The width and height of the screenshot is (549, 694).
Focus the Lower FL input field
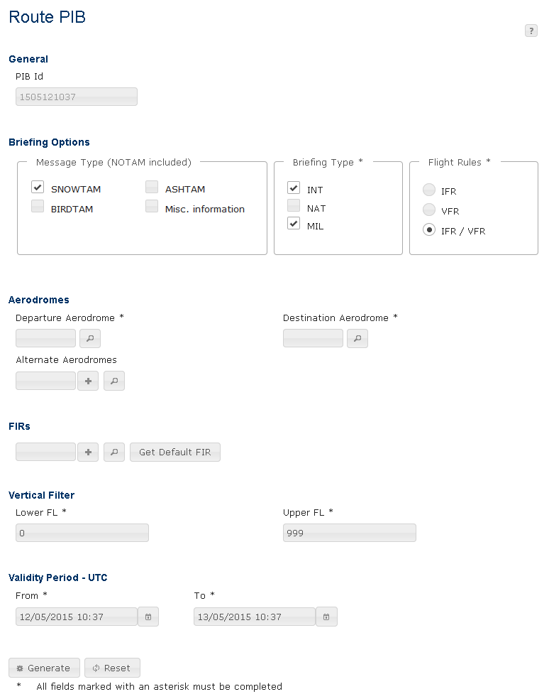[82, 533]
